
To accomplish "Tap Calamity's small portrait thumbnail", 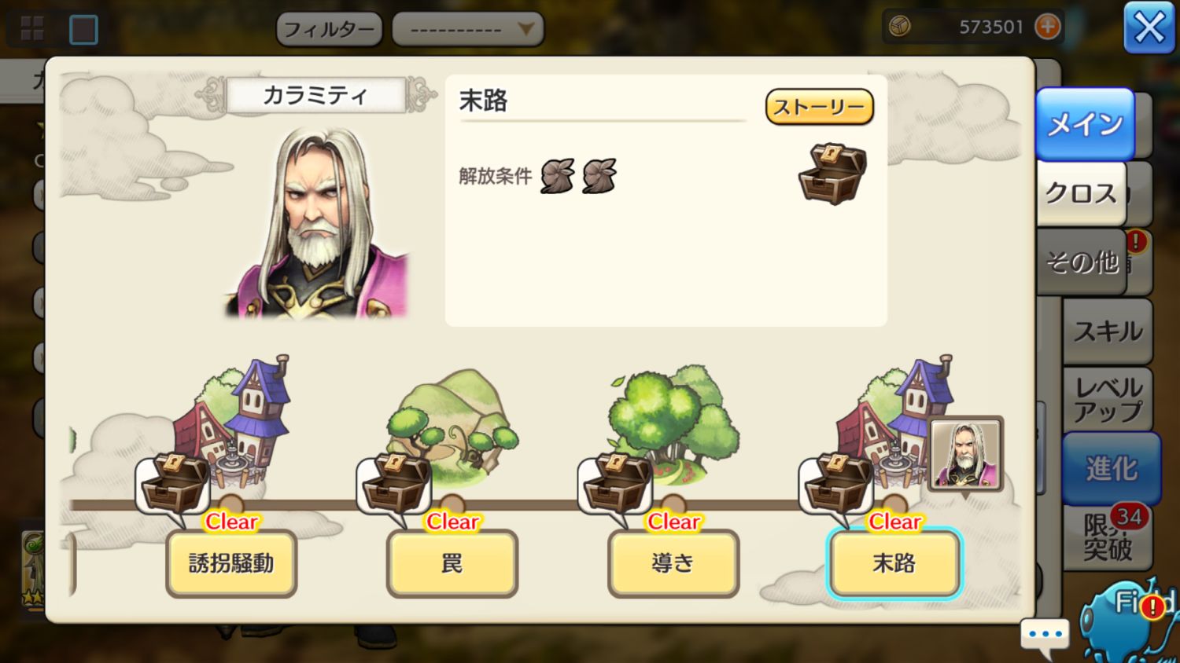I will click(x=965, y=454).
